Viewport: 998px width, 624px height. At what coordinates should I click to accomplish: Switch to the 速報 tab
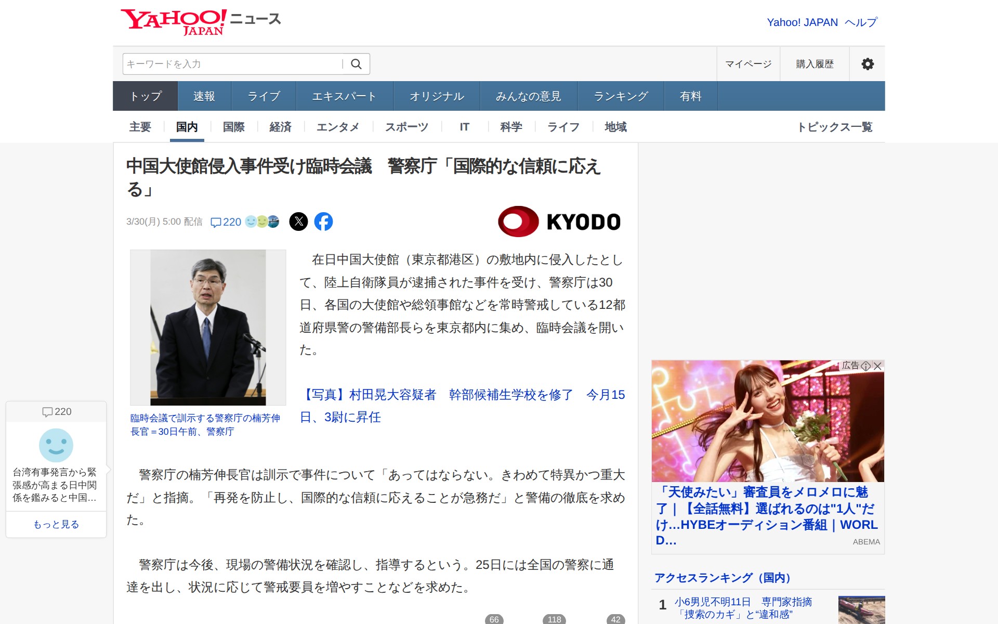pyautogui.click(x=204, y=96)
